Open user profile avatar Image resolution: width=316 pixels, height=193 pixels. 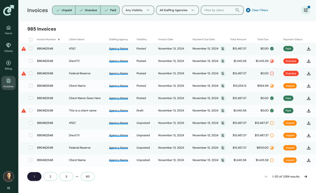(x=8, y=177)
